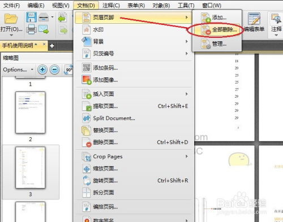Viewport: 283px width, 222px height.
Task: Choose 替换页面... menu item
Action: point(134,130)
